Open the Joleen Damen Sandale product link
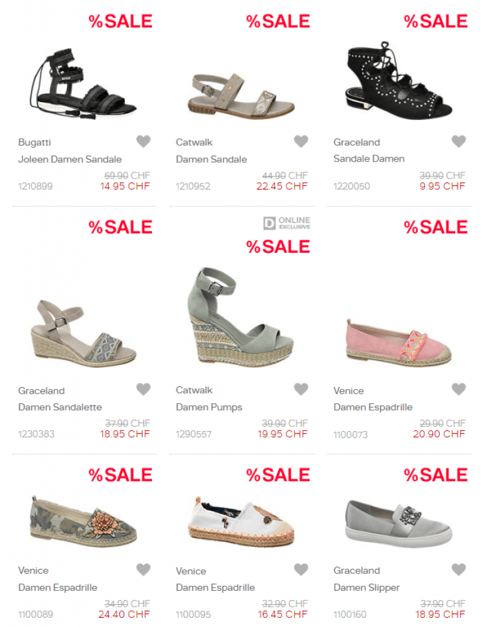This screenshot has width=500, height=627. pos(70,159)
